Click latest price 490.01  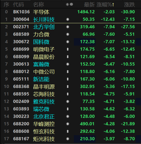[x=87, y=124]
